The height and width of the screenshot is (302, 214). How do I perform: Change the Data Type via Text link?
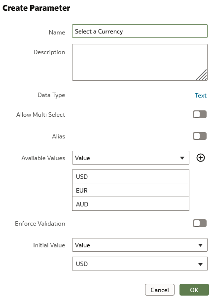[201, 96]
